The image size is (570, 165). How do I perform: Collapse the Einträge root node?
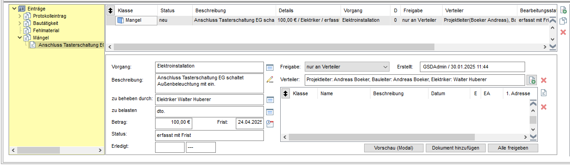14,9
